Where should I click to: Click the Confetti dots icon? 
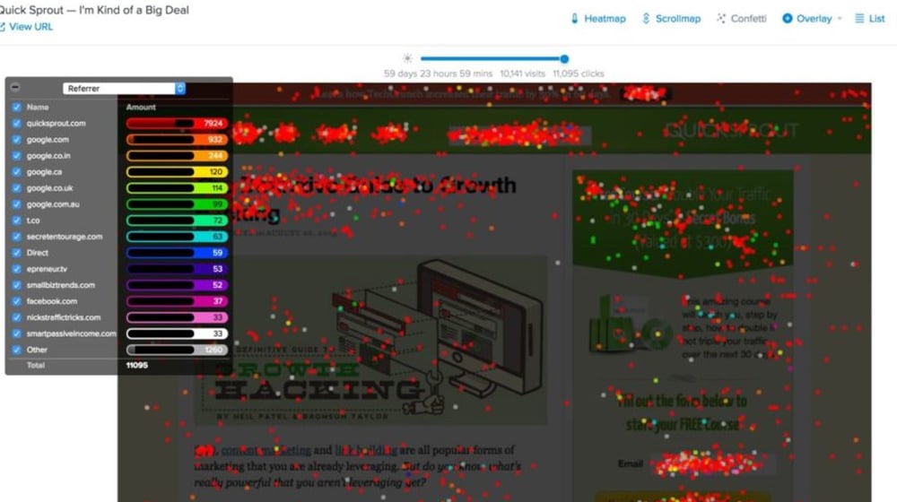tap(721, 18)
